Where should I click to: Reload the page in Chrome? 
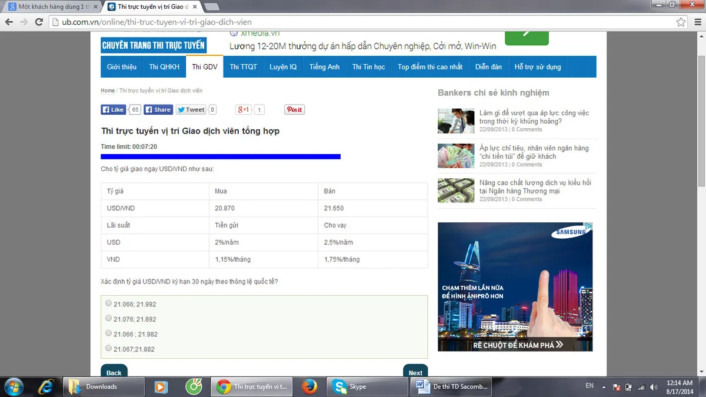click(39, 22)
